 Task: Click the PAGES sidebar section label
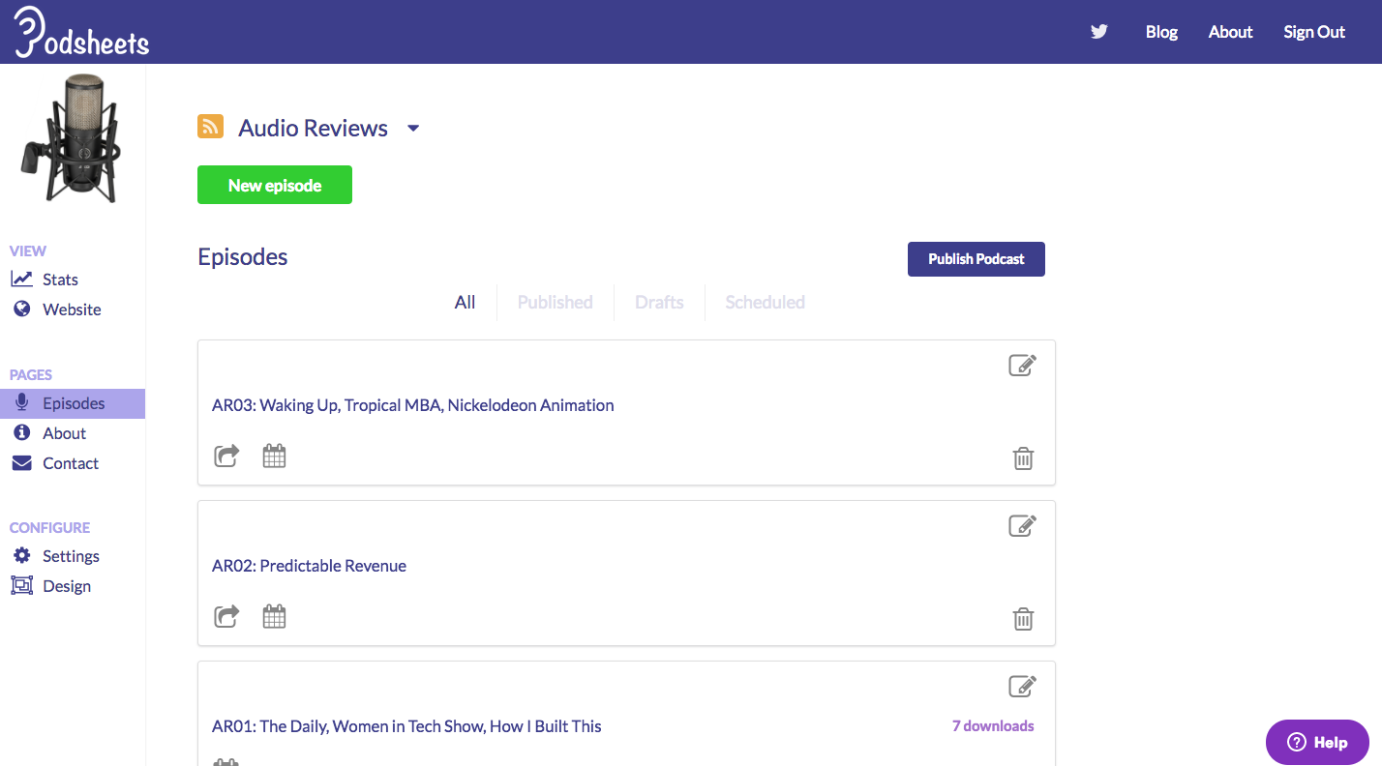coord(31,375)
